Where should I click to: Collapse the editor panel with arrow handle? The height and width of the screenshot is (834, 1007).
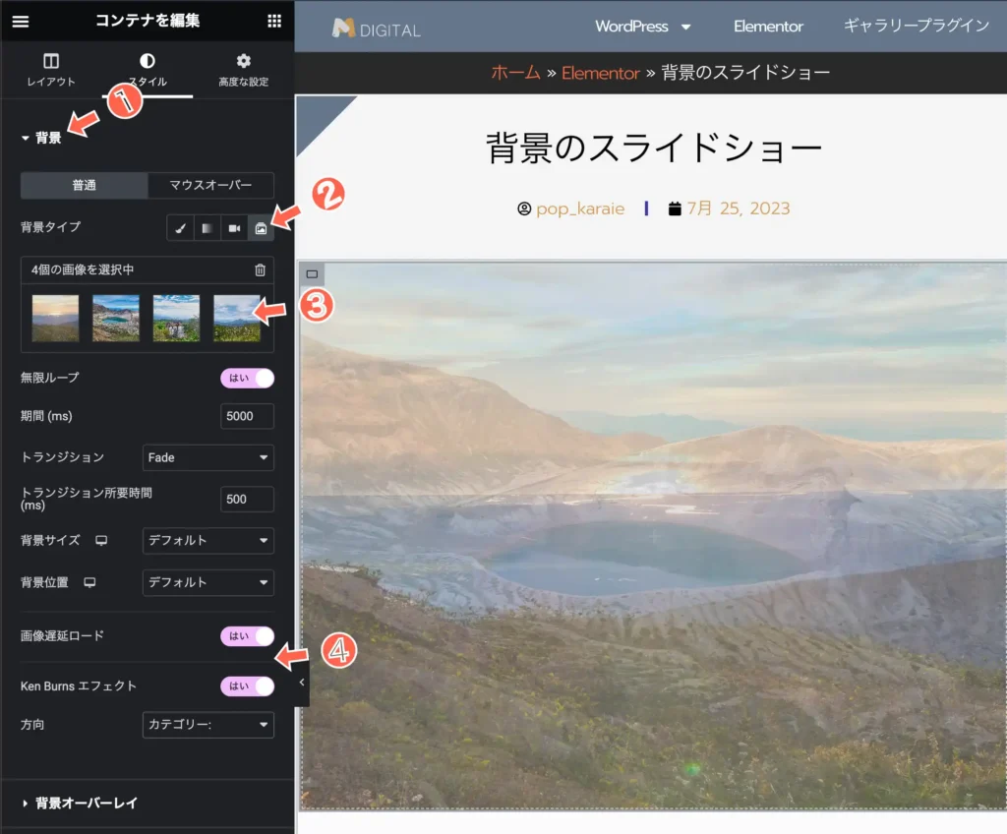302,682
